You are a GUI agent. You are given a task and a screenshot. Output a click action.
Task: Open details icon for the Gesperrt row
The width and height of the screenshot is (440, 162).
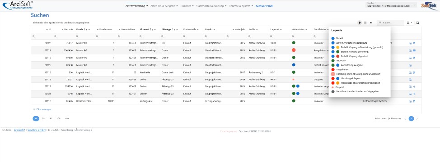coord(410,79)
